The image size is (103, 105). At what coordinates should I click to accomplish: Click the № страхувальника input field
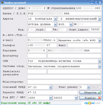88,8
